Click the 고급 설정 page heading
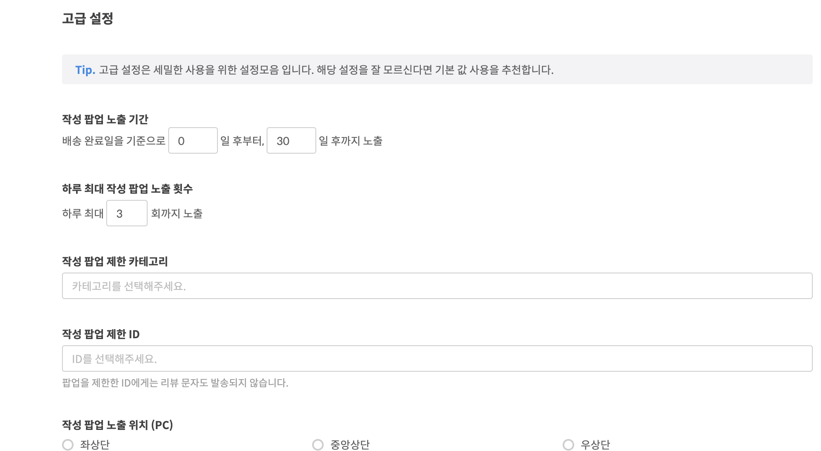 click(88, 19)
